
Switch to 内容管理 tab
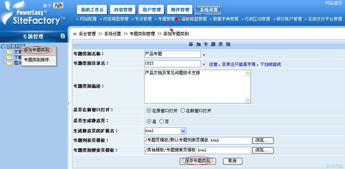pos(123,10)
